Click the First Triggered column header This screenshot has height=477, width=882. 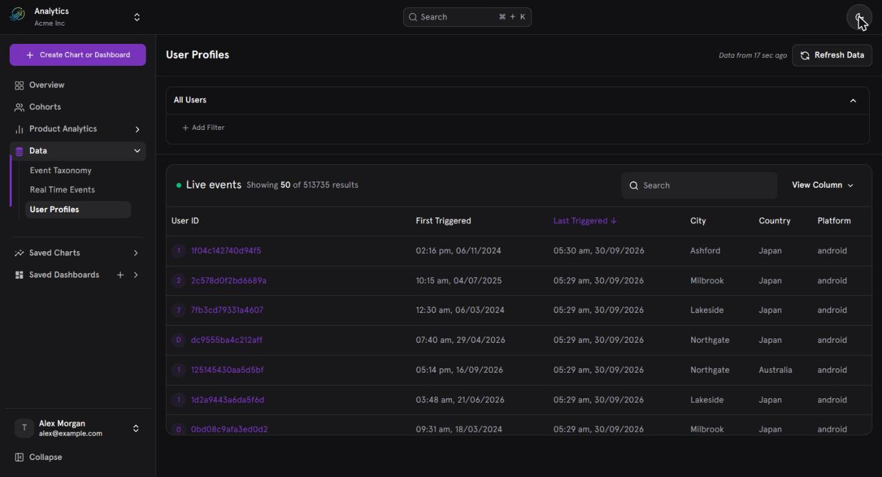(443, 221)
